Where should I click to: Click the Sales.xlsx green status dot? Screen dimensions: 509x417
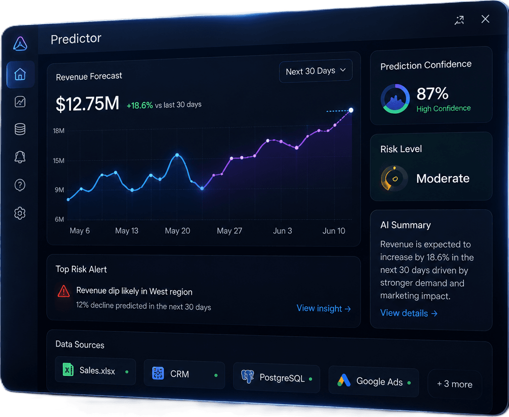tap(127, 372)
